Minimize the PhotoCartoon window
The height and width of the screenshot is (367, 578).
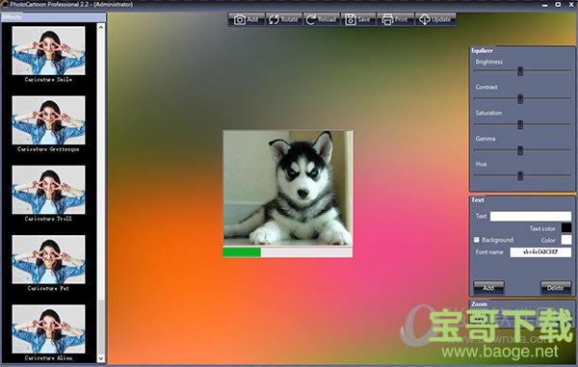(x=545, y=5)
